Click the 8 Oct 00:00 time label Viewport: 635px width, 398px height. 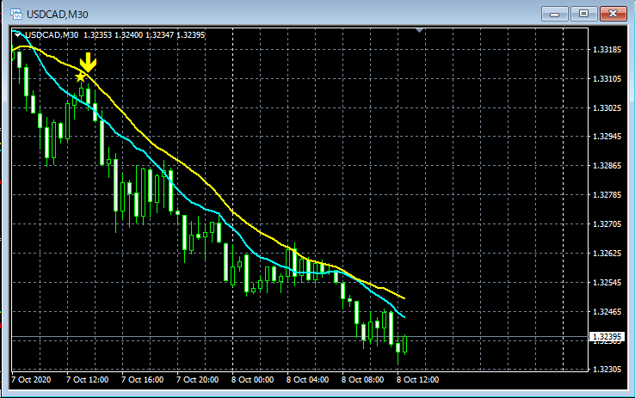[x=253, y=380]
